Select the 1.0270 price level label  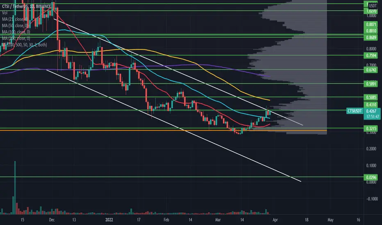[x=371, y=11]
